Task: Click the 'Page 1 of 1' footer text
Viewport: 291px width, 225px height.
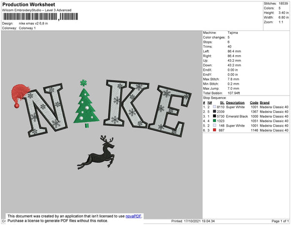Action: click(280, 221)
